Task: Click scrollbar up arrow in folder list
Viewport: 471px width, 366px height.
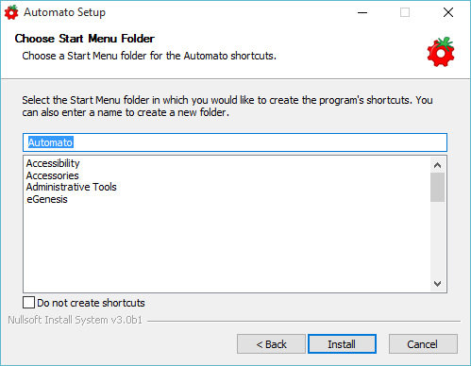Action: (437, 165)
